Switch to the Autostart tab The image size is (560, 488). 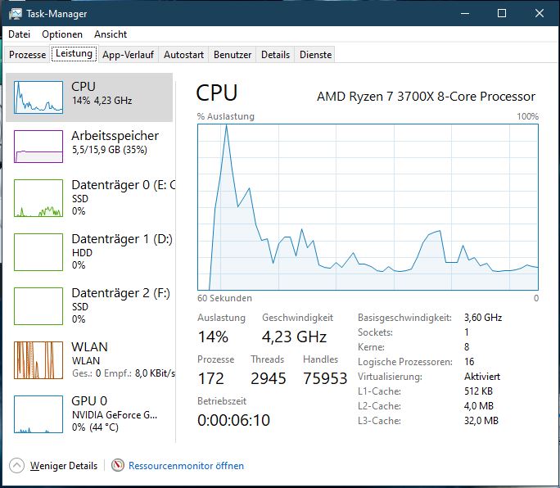pos(183,55)
